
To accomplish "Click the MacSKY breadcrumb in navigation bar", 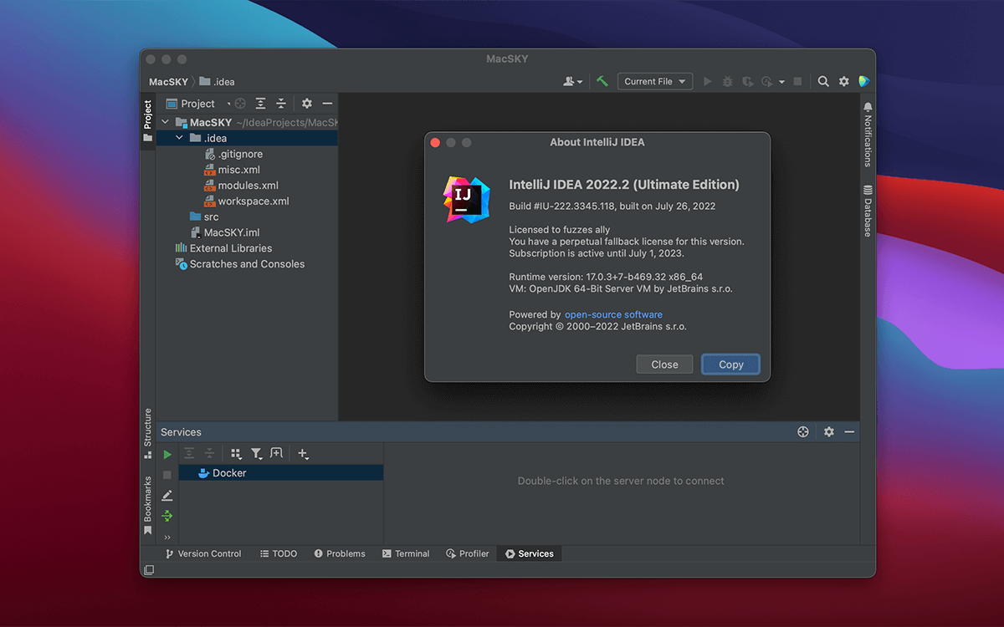I will (168, 82).
